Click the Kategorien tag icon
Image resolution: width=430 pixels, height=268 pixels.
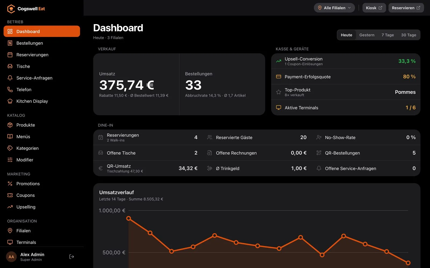pyautogui.click(x=10, y=148)
